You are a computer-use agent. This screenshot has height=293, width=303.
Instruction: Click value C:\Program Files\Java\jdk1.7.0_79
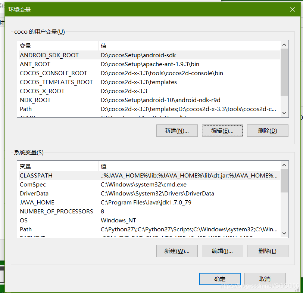point(146,203)
